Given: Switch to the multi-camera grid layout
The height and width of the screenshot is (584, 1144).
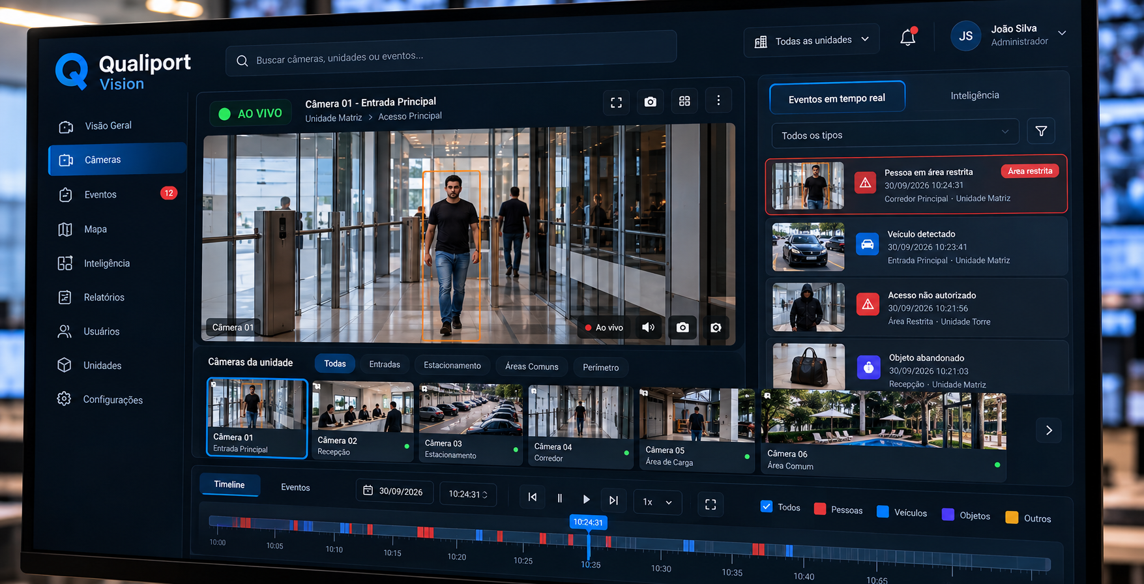Looking at the screenshot, I should [x=684, y=101].
